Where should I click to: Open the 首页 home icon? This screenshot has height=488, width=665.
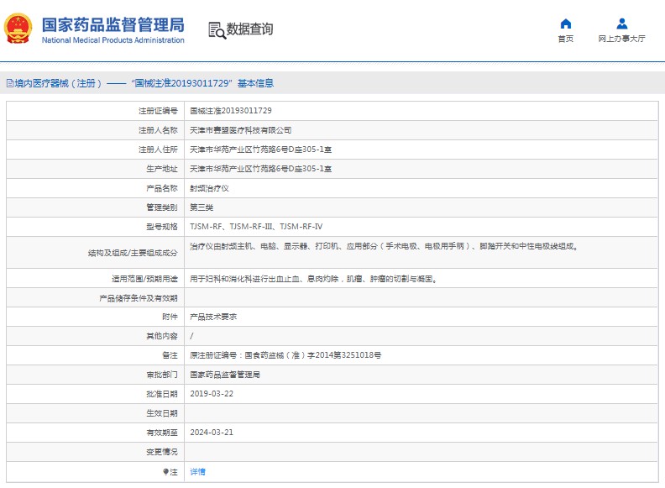pos(565,24)
